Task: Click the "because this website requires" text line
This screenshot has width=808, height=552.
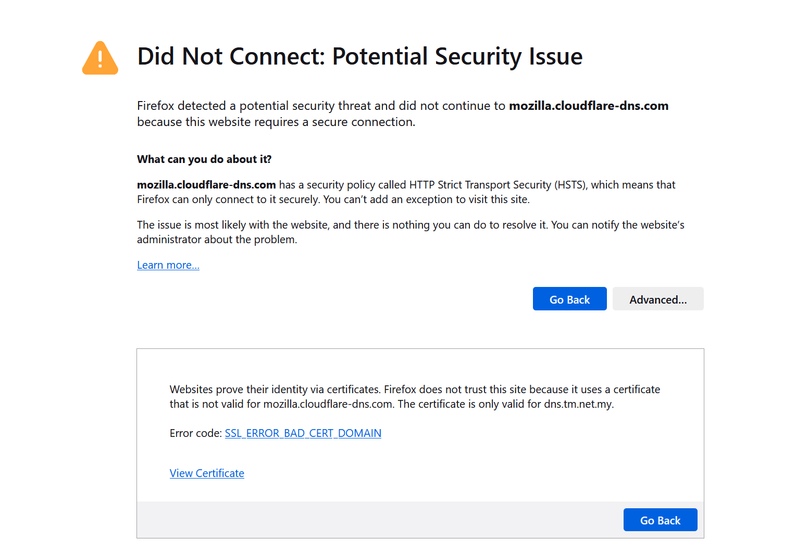Action: pos(276,122)
